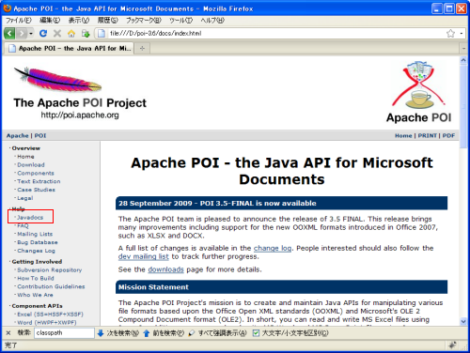This screenshot has height=353, width=470.
Task: Click the page icon in the address bar
Action: 102,33
